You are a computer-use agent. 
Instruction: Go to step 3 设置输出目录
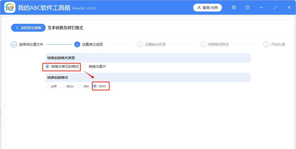(x=152, y=44)
